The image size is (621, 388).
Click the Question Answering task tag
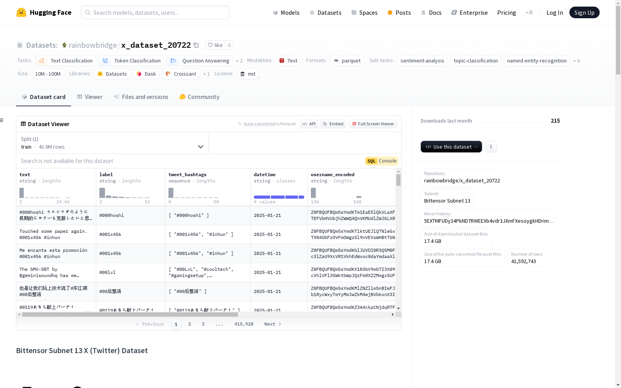pyautogui.click(x=199, y=61)
